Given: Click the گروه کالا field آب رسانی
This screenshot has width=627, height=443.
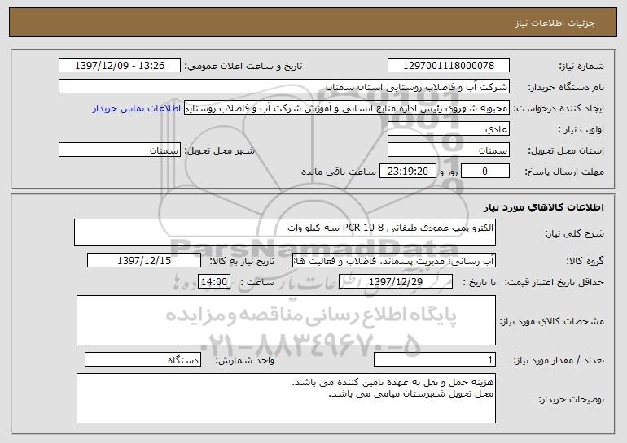Looking at the screenshot, I should [394, 260].
